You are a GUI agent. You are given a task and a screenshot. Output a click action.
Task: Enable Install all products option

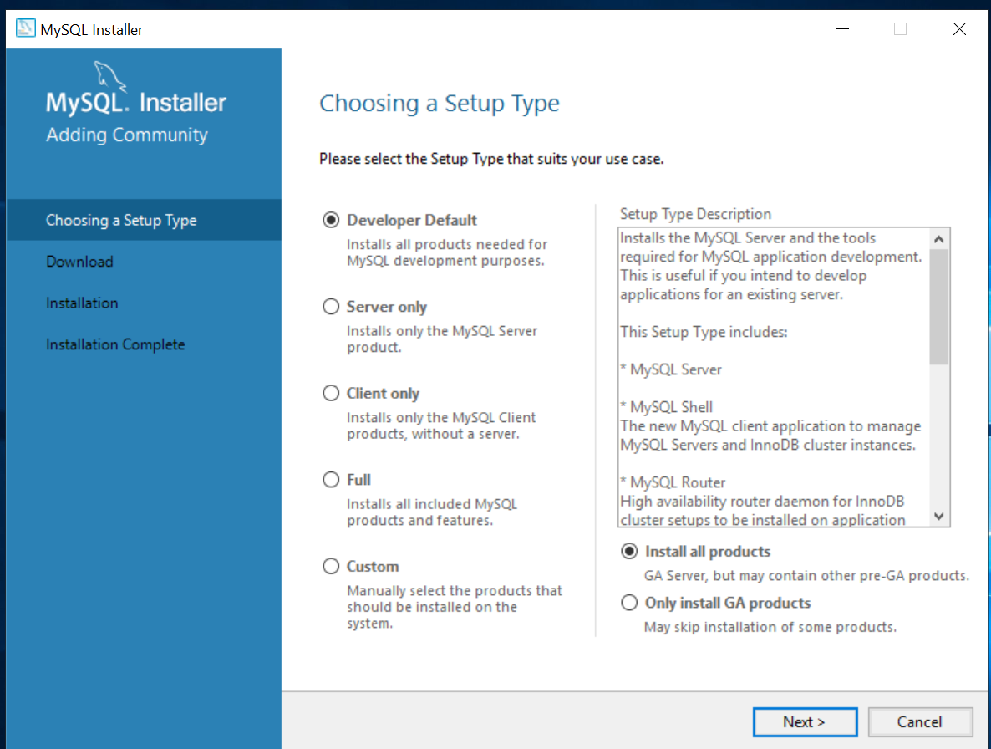[x=629, y=552]
